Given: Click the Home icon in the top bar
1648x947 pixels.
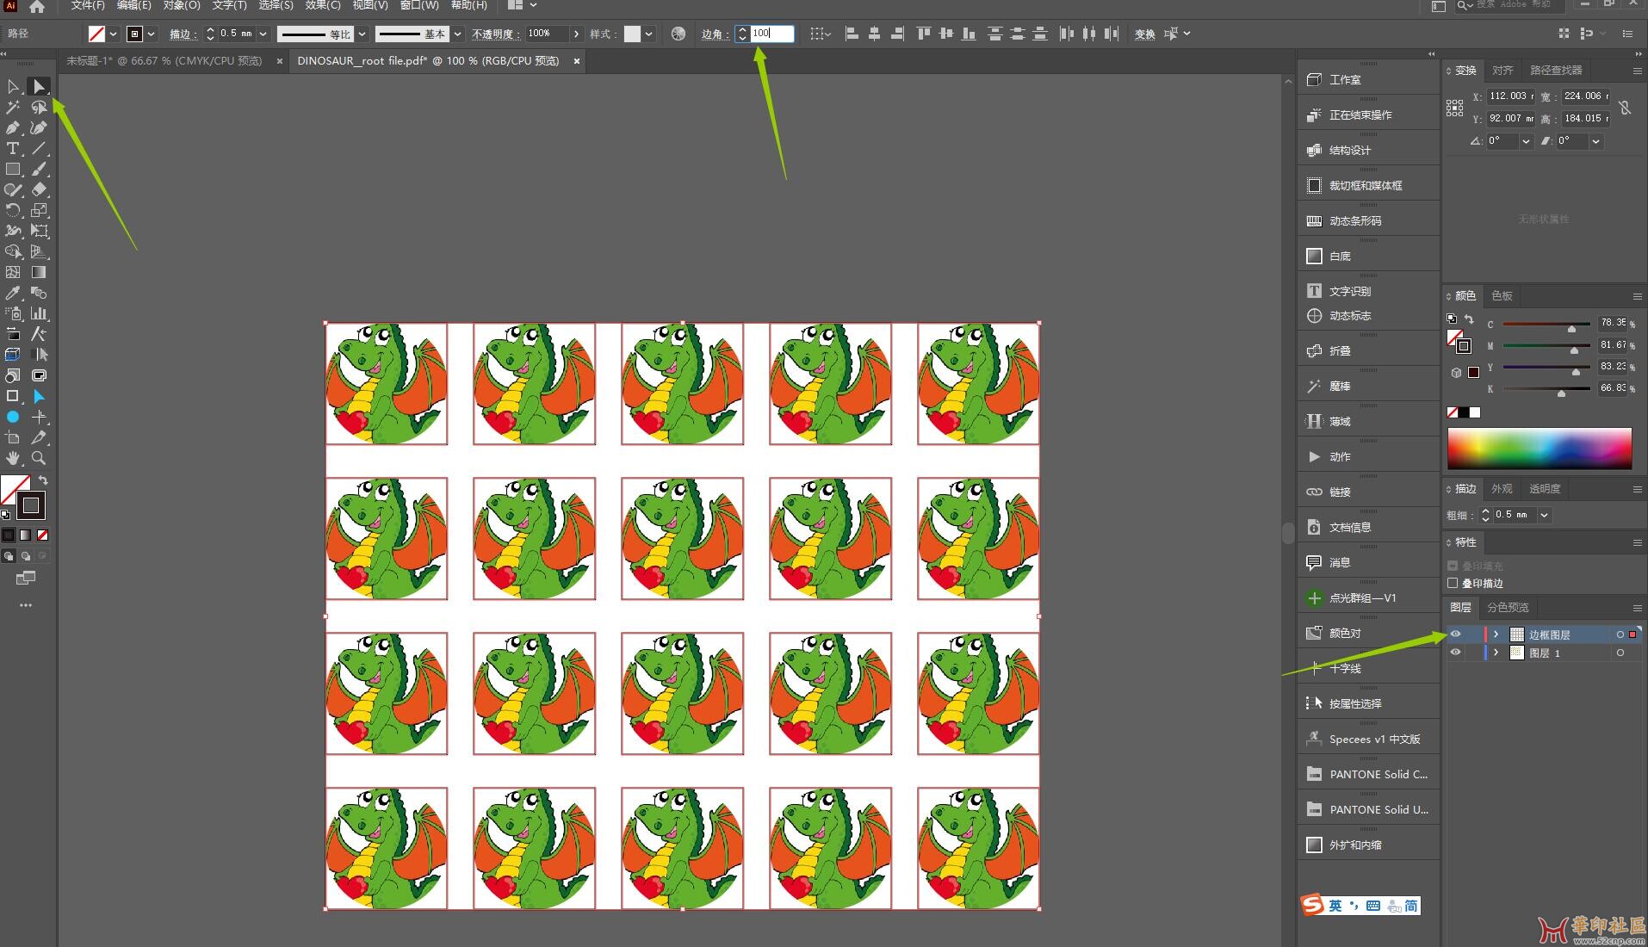Looking at the screenshot, I should [36, 7].
